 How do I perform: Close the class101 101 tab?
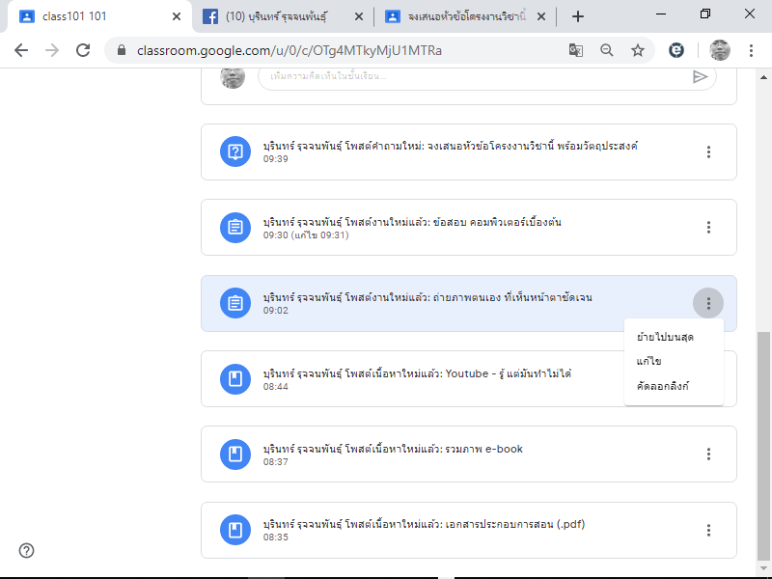[x=177, y=16]
